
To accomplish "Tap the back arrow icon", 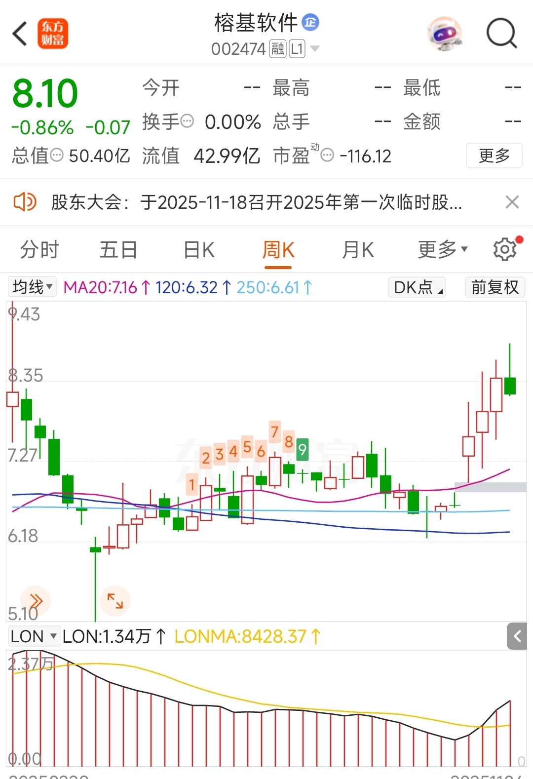I will (x=19, y=34).
